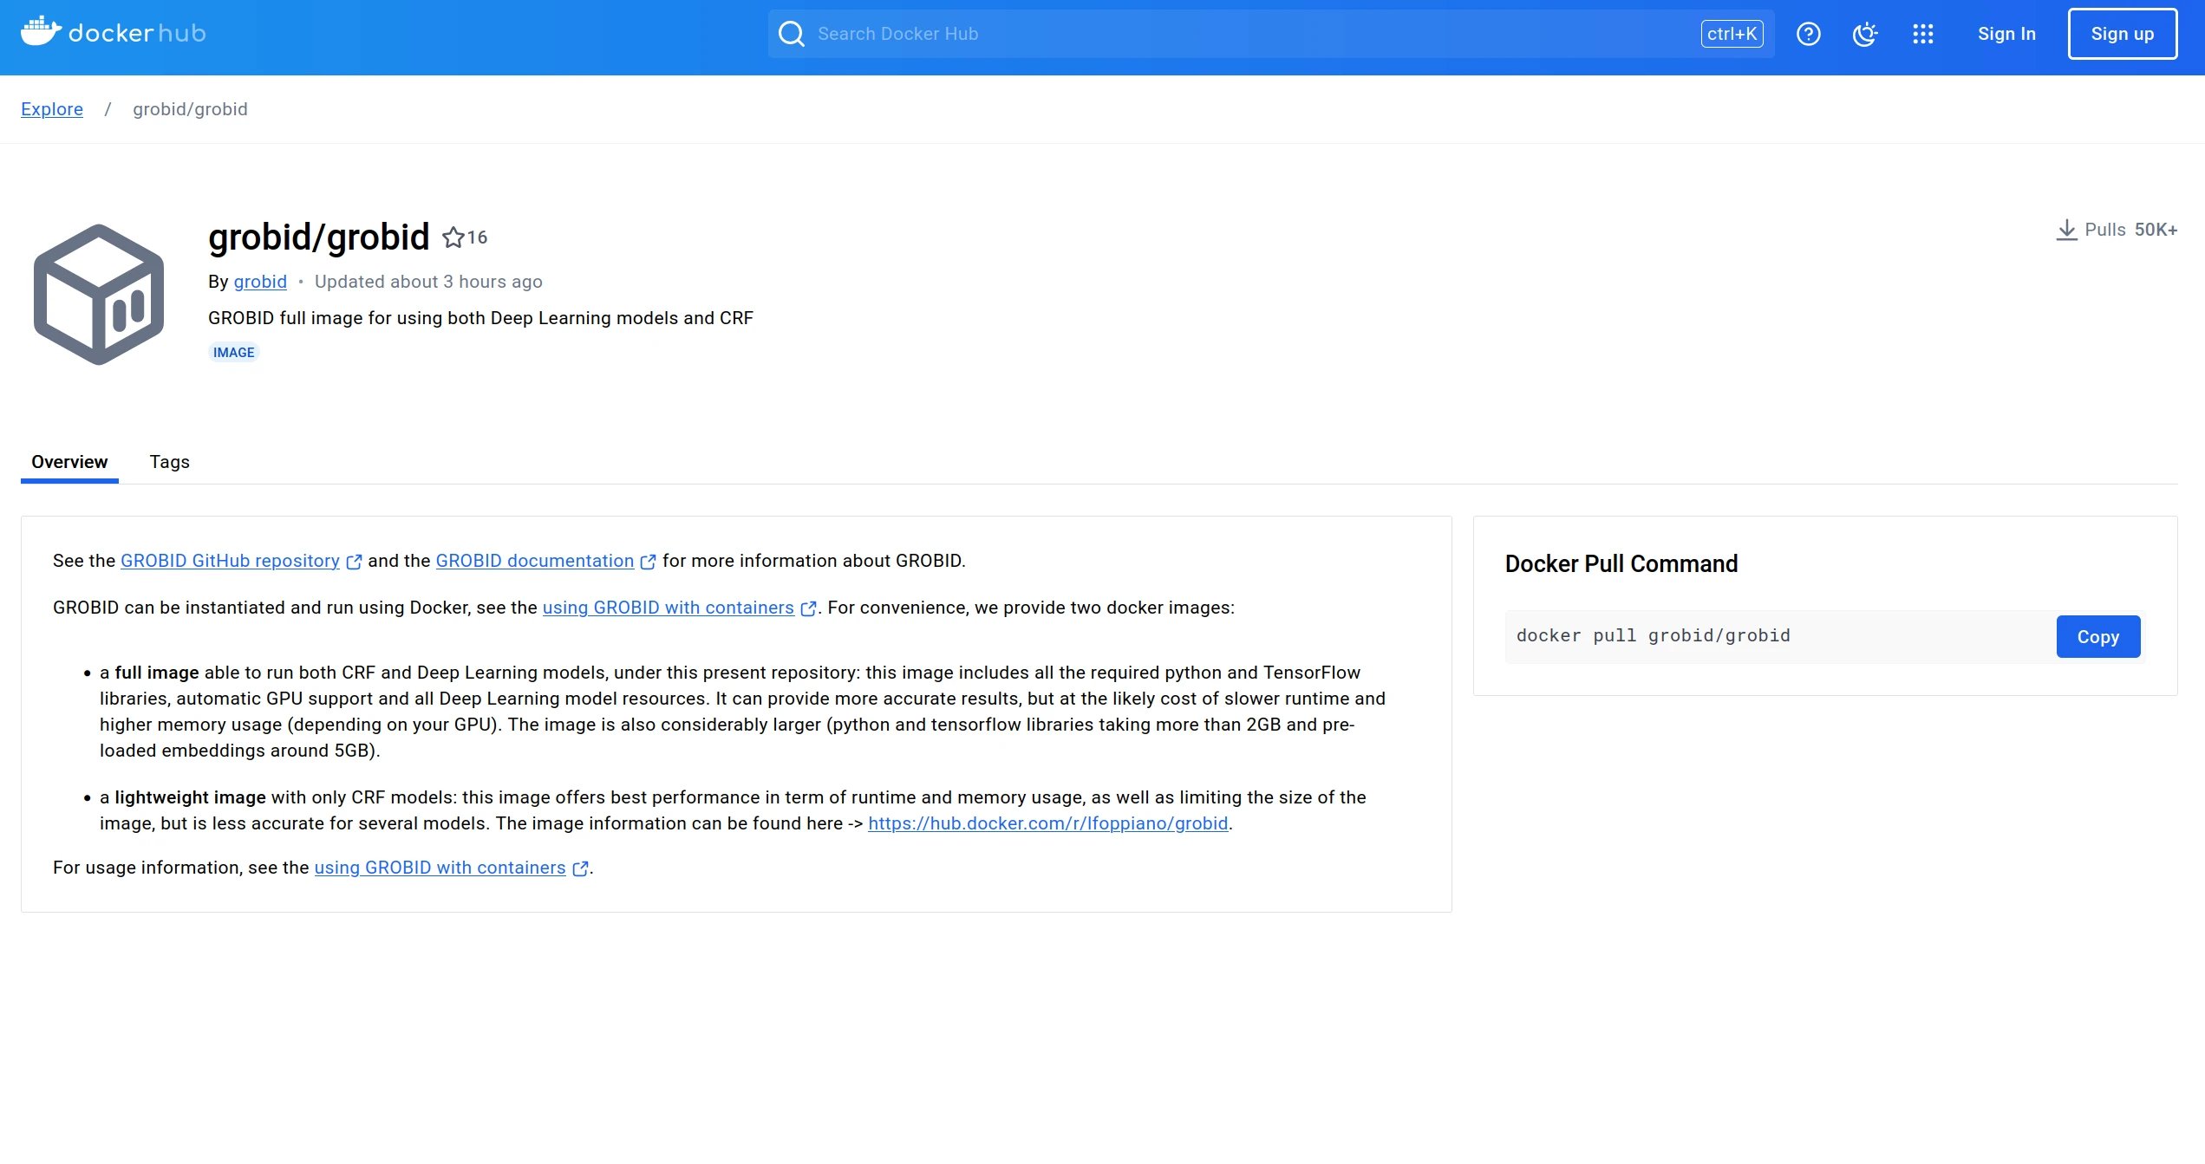
Task: Click the 'Pulls 50K+' count
Action: pyautogui.click(x=2130, y=230)
